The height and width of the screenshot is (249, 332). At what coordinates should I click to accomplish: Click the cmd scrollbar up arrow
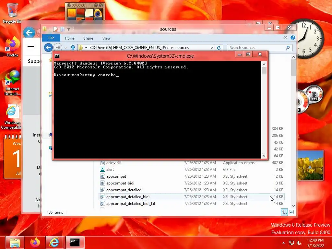click(x=264, y=64)
